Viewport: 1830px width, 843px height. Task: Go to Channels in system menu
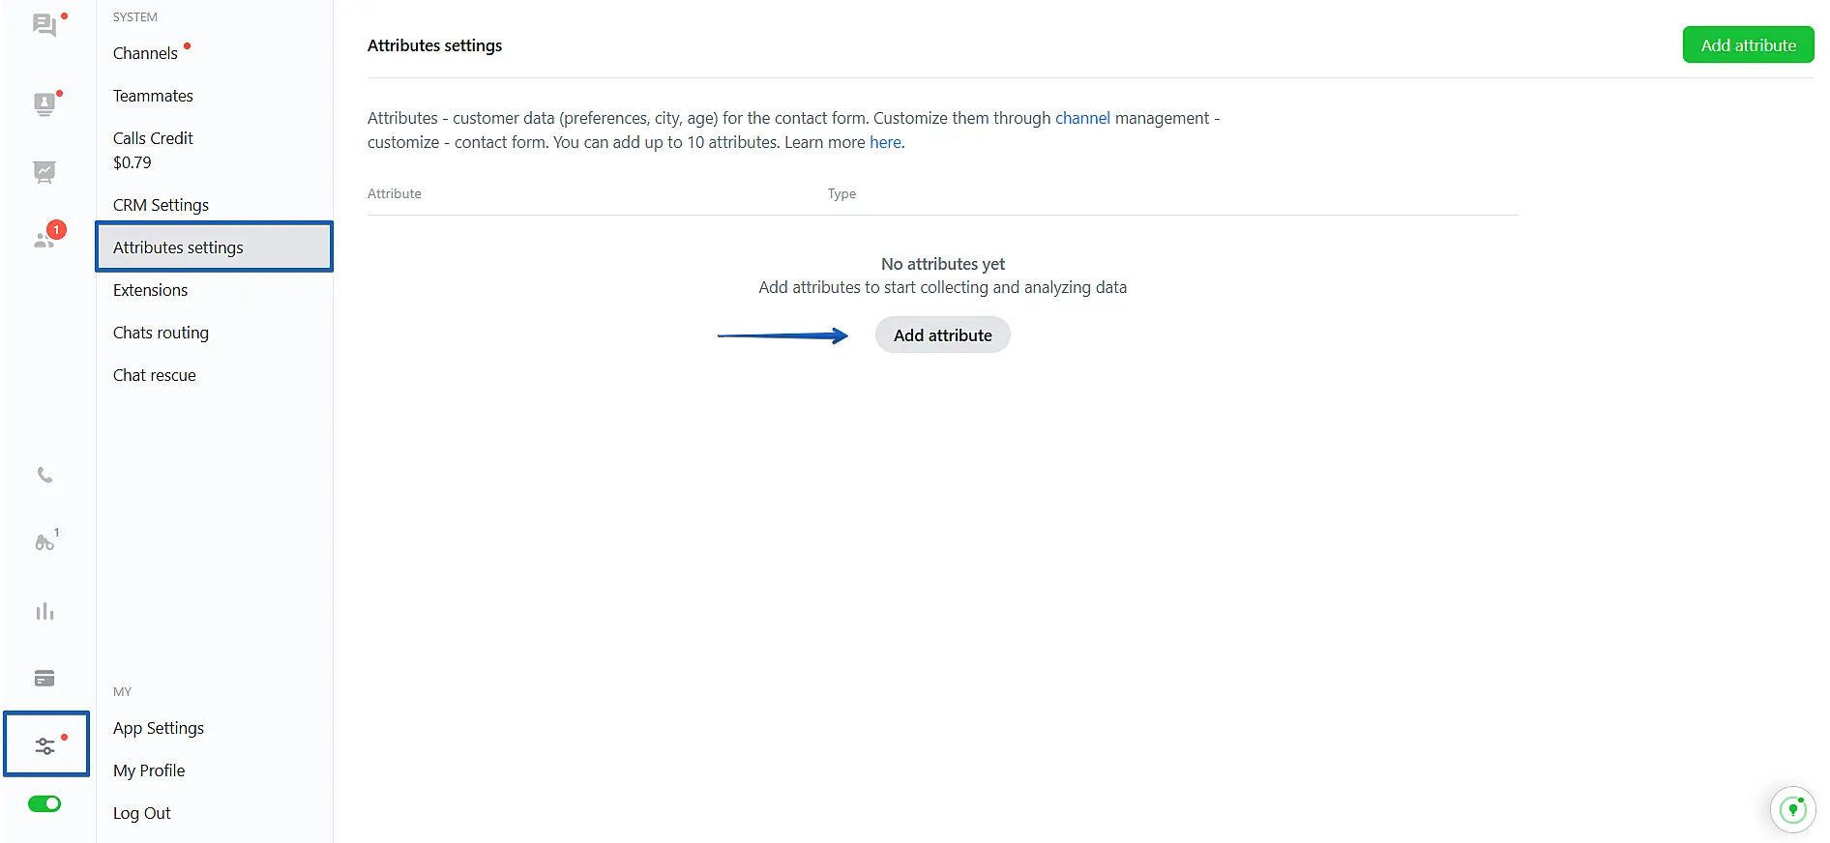pos(145,53)
